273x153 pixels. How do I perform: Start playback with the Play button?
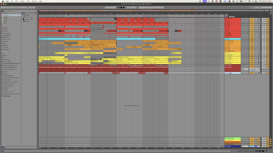point(119,8)
